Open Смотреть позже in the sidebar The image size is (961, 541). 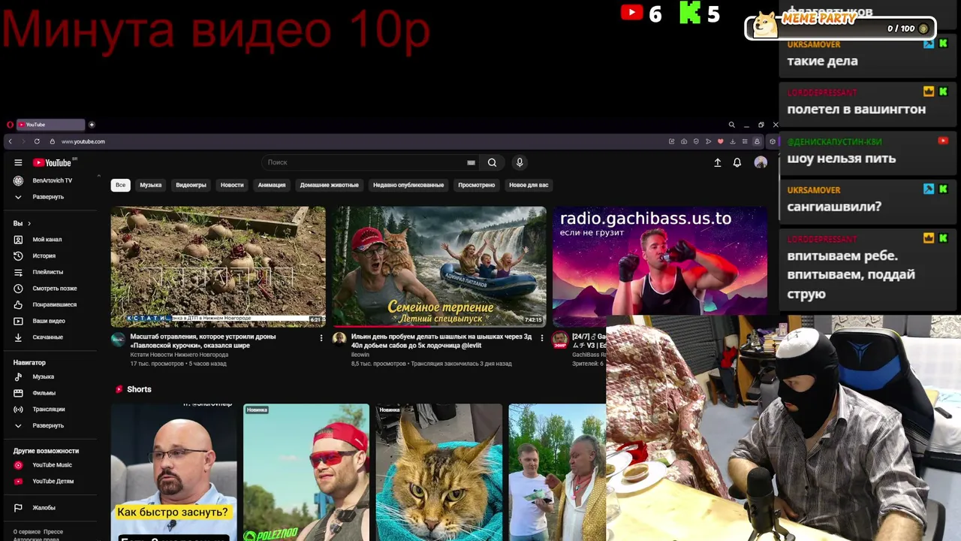(54, 289)
